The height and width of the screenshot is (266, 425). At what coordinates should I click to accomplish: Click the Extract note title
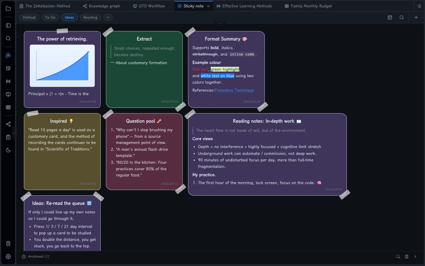click(x=144, y=39)
